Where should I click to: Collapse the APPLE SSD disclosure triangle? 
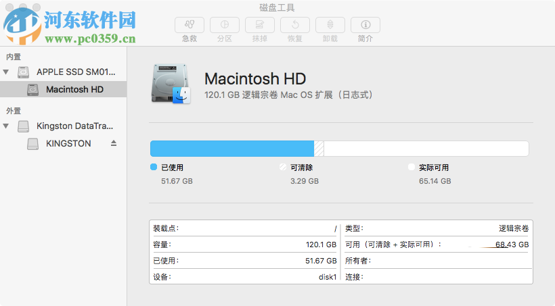5,72
